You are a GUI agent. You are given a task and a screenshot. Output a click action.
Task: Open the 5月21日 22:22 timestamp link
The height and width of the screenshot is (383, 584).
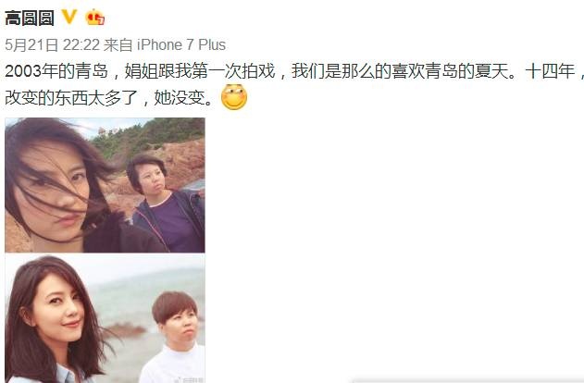coord(53,45)
